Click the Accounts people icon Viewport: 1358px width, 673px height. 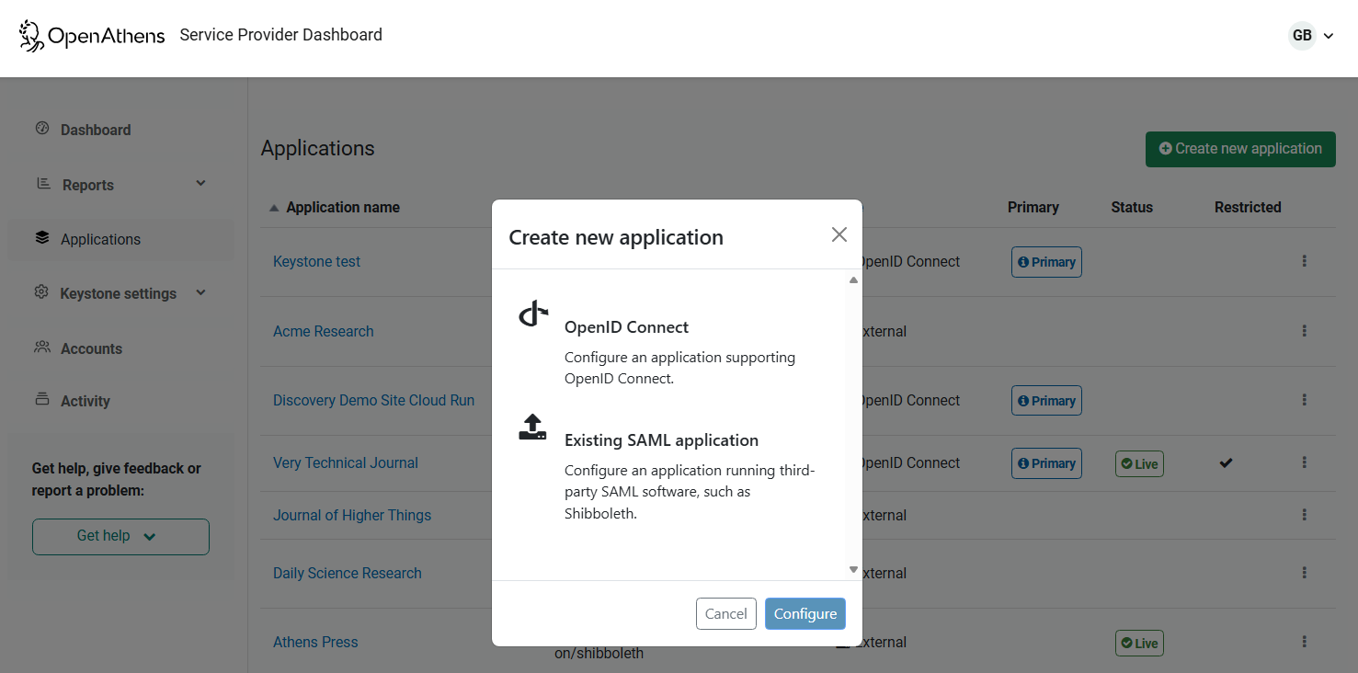click(x=41, y=348)
